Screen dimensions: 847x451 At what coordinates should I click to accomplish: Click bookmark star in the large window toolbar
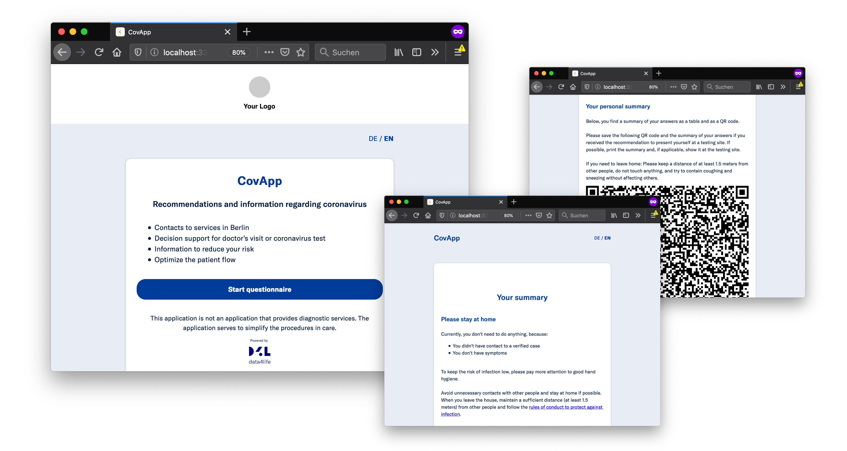[x=300, y=52]
